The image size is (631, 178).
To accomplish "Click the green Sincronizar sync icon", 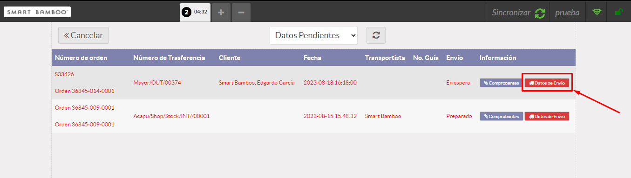I will [x=540, y=13].
